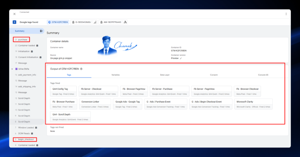The height and width of the screenshot is (157, 300).
Task: Close the Tag Assistant debug panel
Action: 14,14
